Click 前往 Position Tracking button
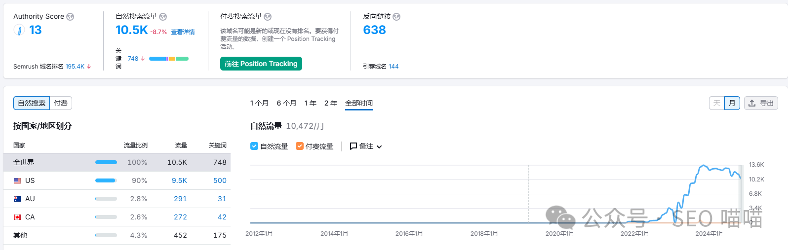Viewport: 788px width, 250px height. pyautogui.click(x=261, y=64)
